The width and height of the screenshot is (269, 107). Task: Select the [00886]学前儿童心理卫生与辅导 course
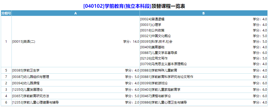[x=163, y=102]
